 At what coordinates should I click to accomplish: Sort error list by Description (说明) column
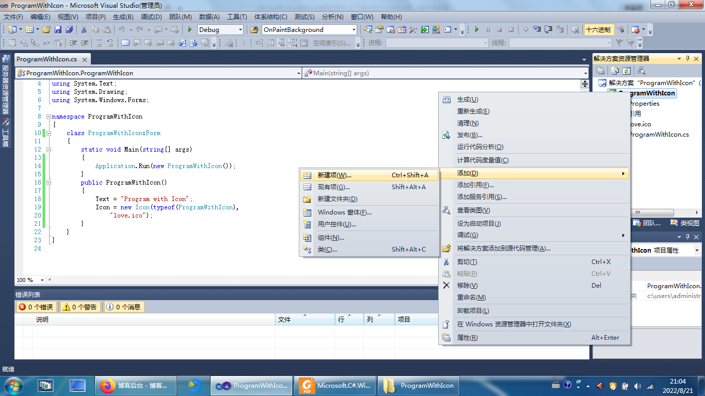pos(154,320)
